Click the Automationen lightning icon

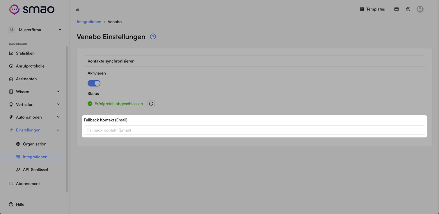coord(11,117)
